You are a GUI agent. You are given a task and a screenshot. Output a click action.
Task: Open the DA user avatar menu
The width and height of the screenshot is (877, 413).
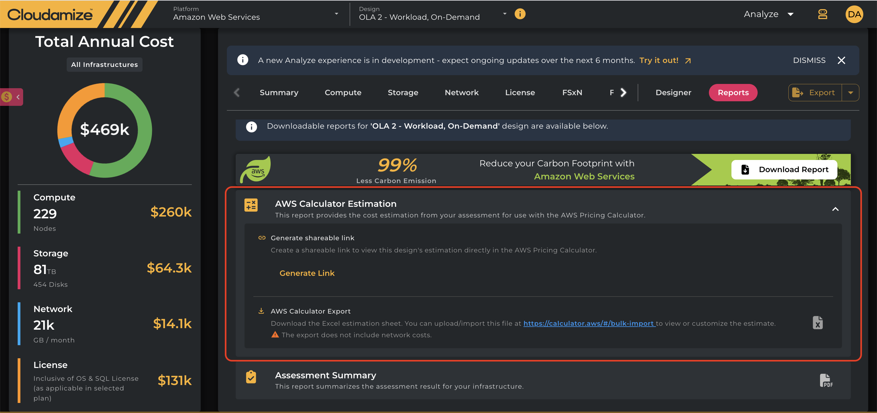854,14
